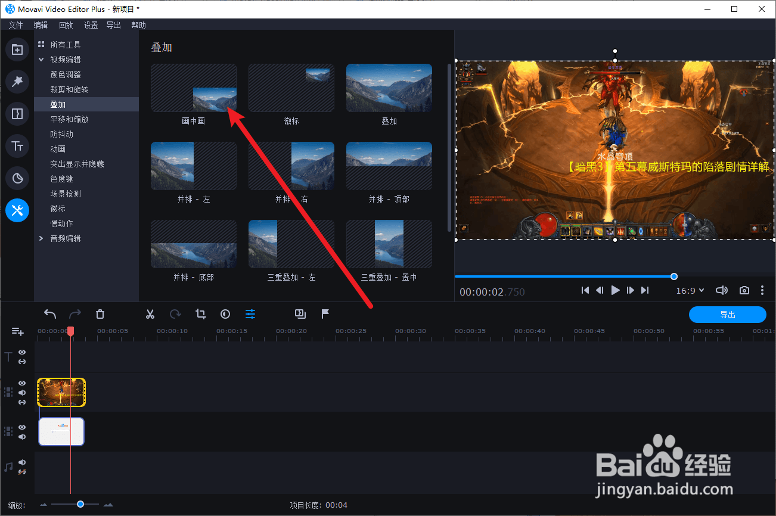This screenshot has width=776, height=516.
Task: Open Color adjustments icon in timeline toolbar
Action: click(x=225, y=314)
